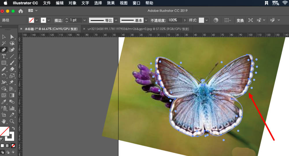Image resolution: width=289 pixels, height=156 pixels.
Task: Select the Hand tool
Action: point(4,121)
